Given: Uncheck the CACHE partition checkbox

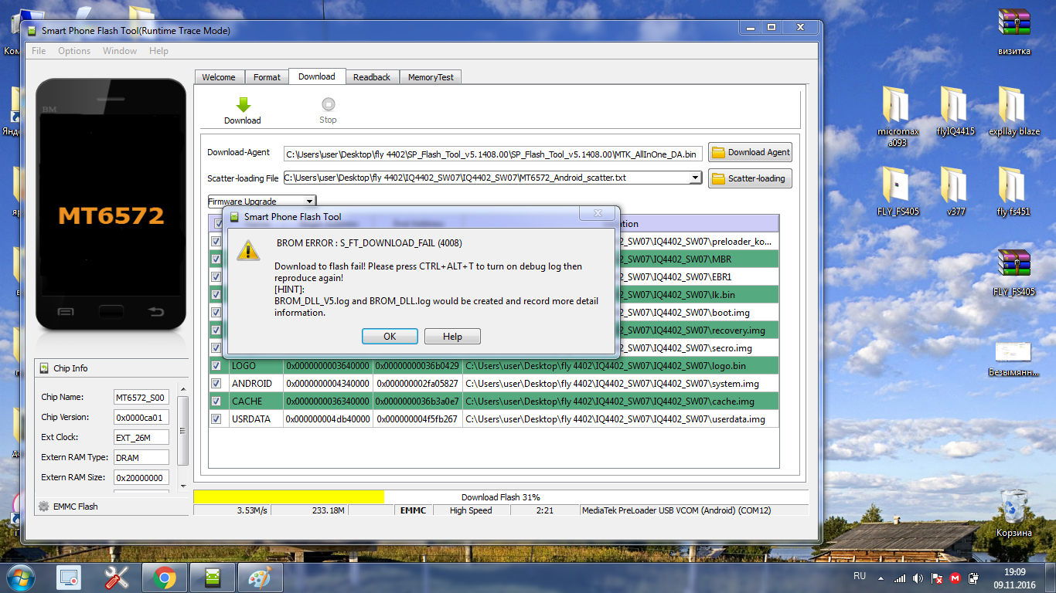Looking at the screenshot, I should click(x=216, y=401).
